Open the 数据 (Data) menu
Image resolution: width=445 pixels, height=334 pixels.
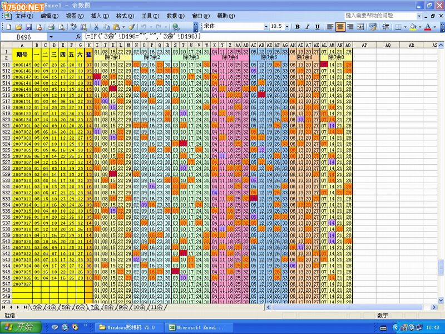(x=175, y=16)
